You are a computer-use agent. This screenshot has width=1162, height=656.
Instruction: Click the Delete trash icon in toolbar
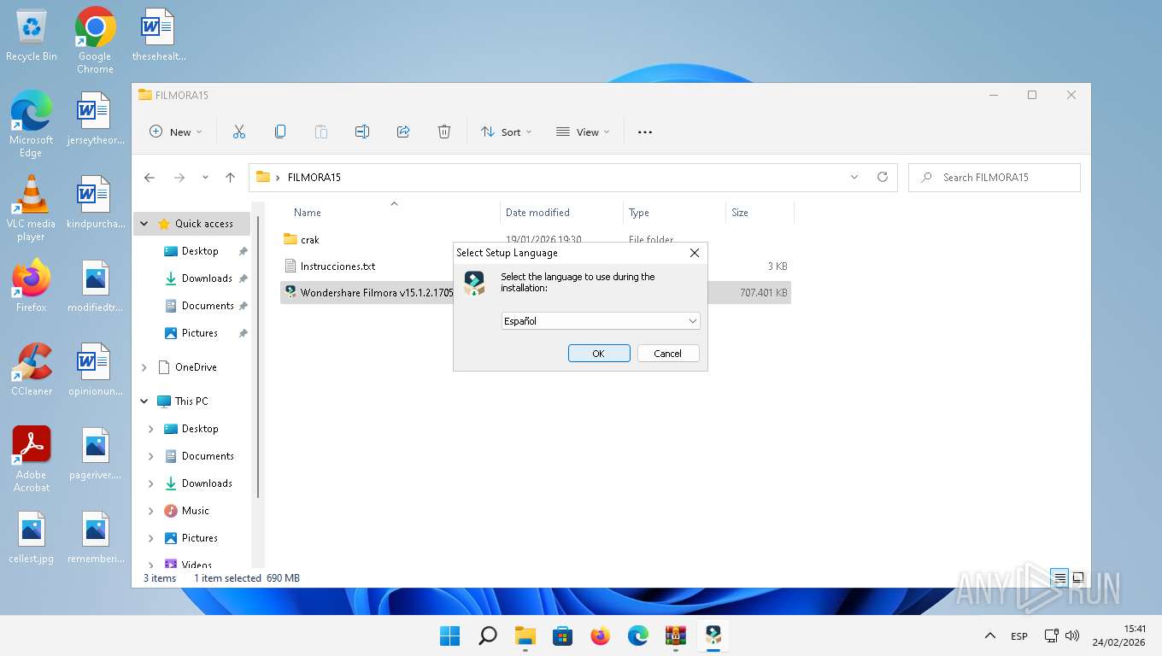click(444, 132)
